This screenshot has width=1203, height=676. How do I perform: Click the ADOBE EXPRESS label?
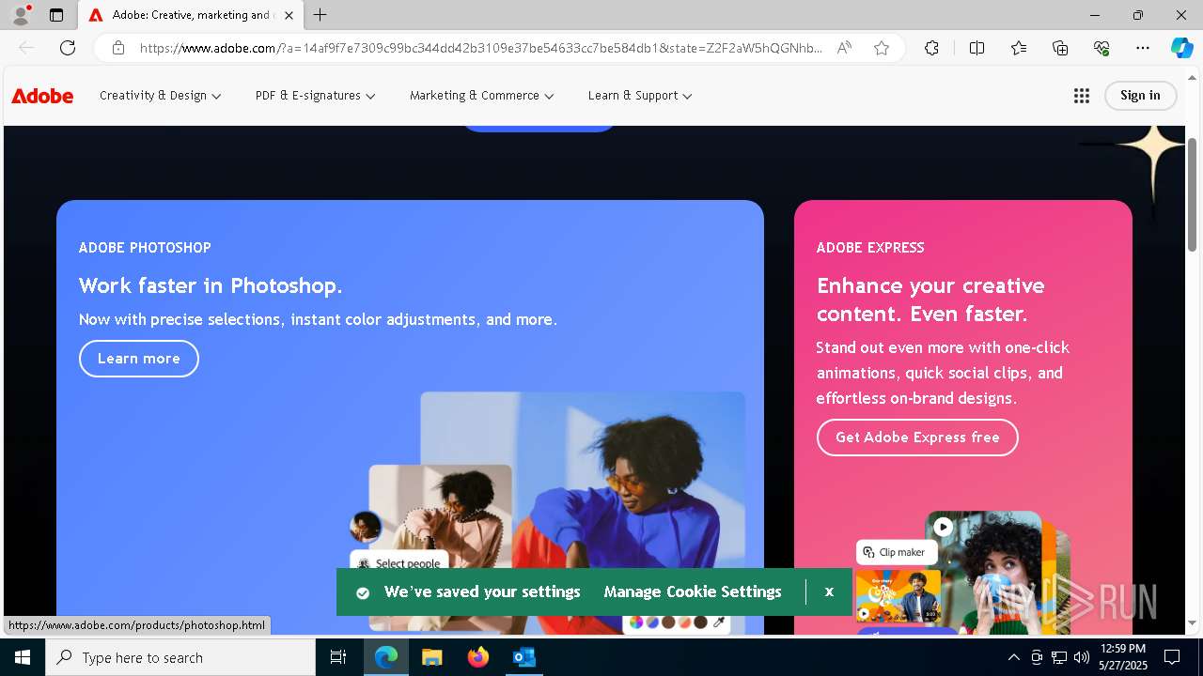click(870, 248)
